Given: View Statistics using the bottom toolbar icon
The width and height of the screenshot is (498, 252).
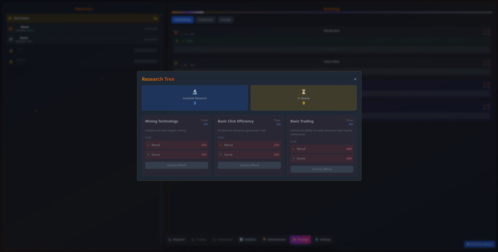Looking at the screenshot, I should pyautogui.click(x=248, y=240).
